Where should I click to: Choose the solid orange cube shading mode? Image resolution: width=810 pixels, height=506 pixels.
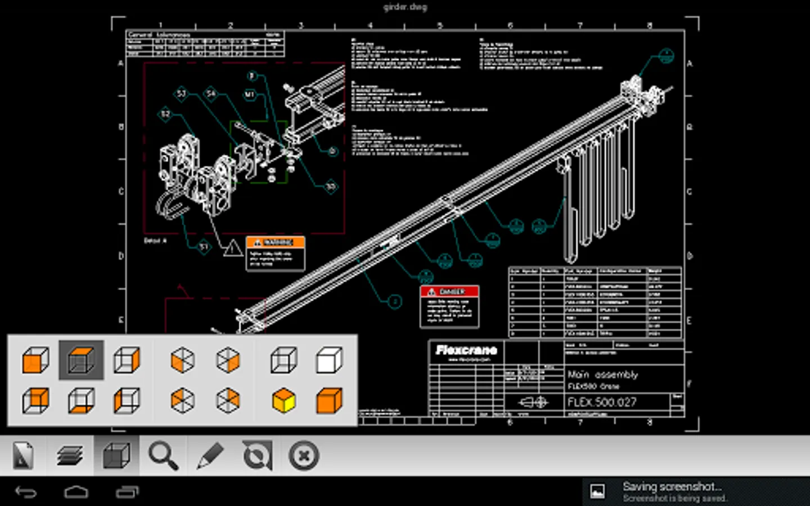(329, 401)
